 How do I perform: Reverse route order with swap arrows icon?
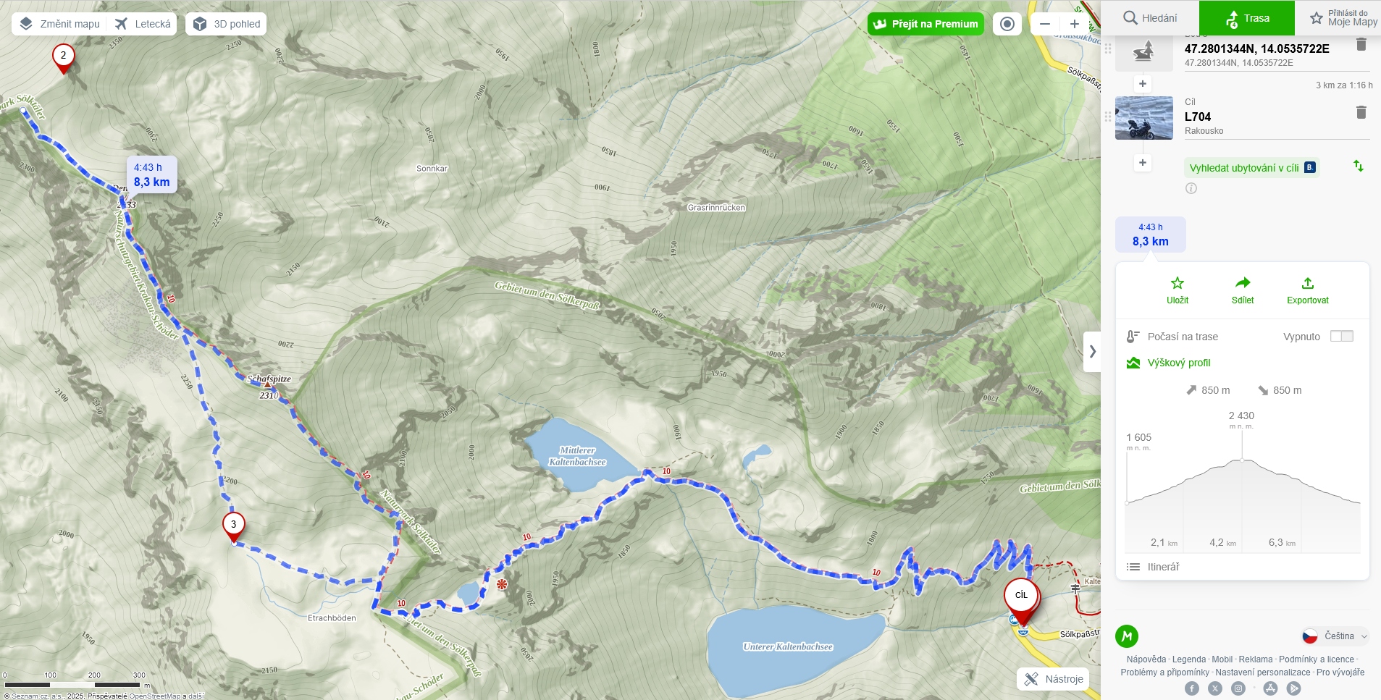pyautogui.click(x=1359, y=166)
